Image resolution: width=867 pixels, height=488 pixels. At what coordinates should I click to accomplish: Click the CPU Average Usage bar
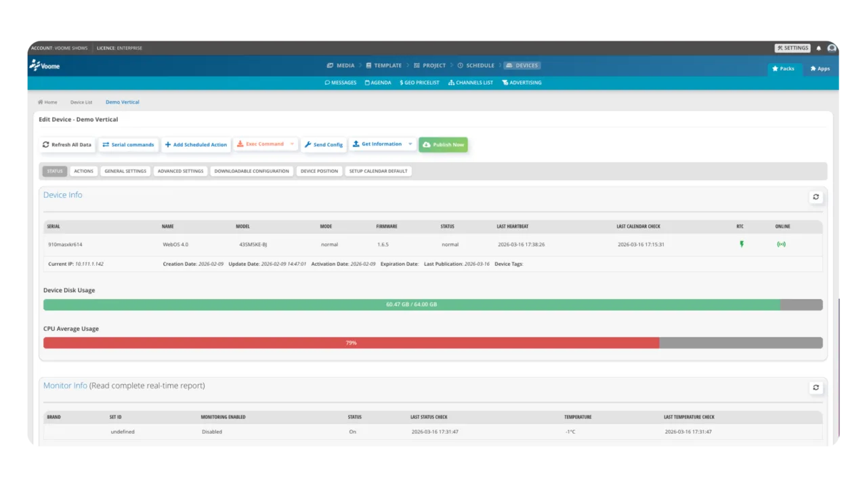coord(351,343)
